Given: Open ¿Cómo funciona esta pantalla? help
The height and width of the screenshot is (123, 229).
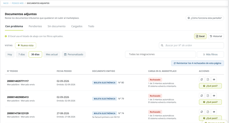Looking at the screenshot, I should tap(205, 18).
